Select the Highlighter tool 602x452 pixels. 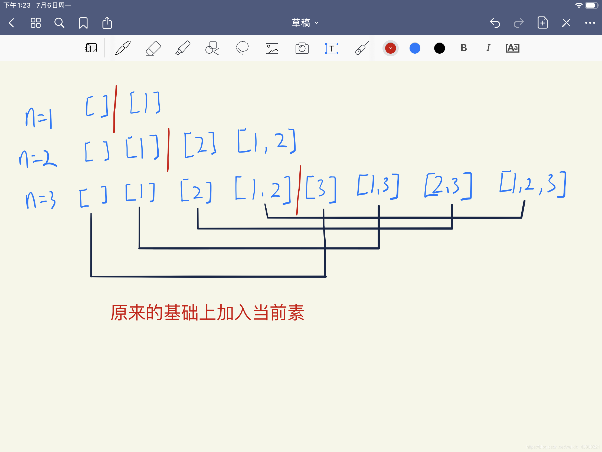point(183,48)
